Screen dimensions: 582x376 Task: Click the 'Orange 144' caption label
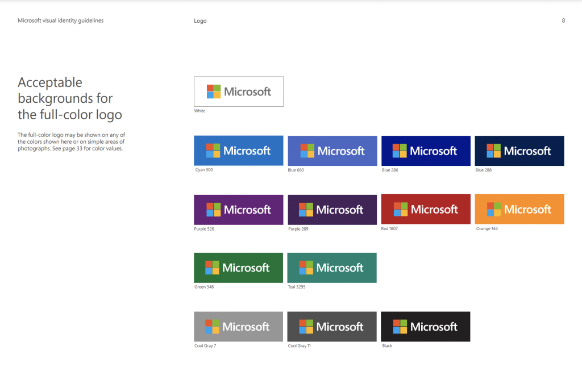tap(487, 228)
